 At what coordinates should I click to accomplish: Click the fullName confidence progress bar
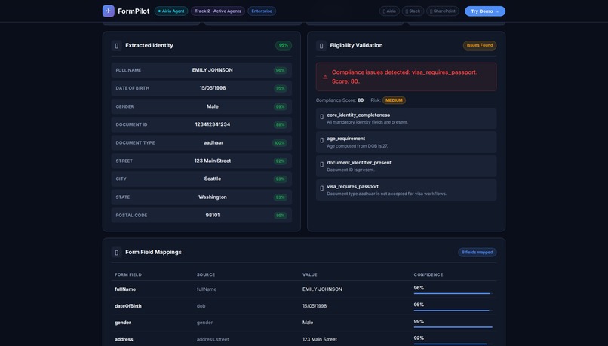[x=453, y=294]
